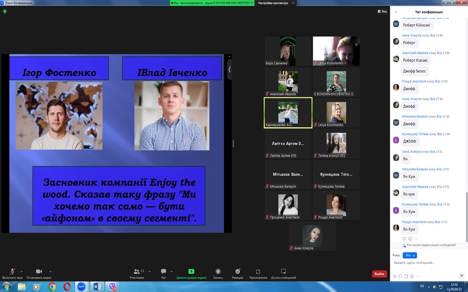Screen dimensions: 468x292
Task: Select Лаптєв Артем 076 participant tile
Action: click(288, 143)
